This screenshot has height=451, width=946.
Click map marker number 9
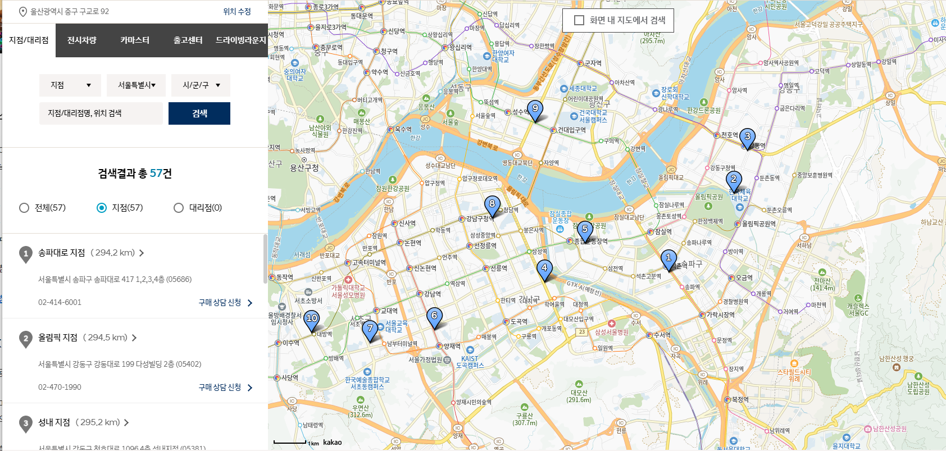(535, 111)
